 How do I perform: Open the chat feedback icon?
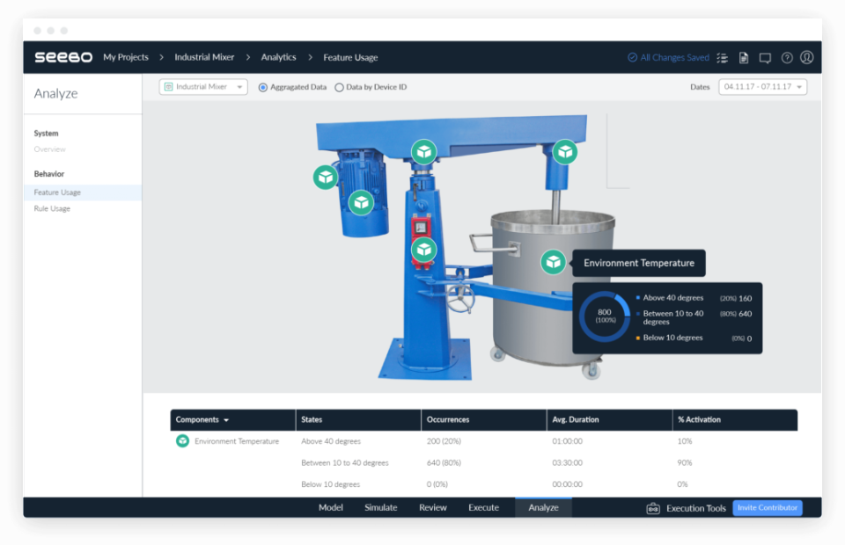[764, 57]
